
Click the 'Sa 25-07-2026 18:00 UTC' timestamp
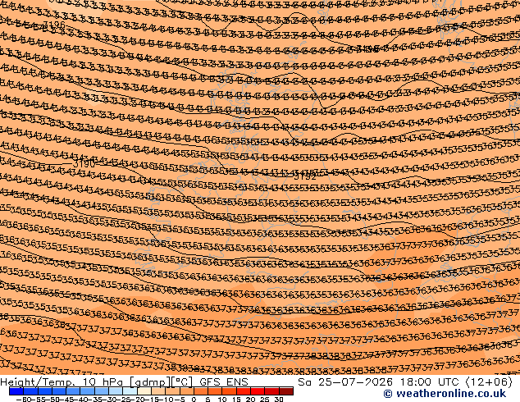click(x=380, y=382)
